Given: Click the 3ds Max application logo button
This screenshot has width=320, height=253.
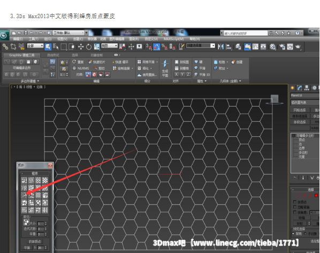Looking at the screenshot, I should click(x=4, y=35).
